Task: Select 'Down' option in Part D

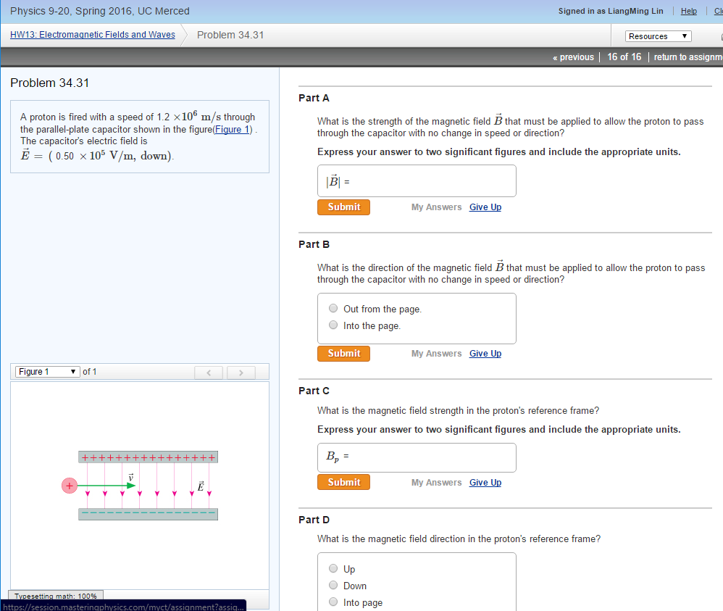Action: [x=333, y=585]
